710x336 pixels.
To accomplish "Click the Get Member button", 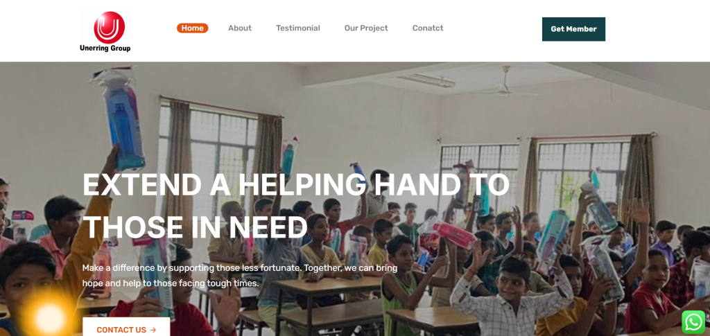I will point(573,29).
